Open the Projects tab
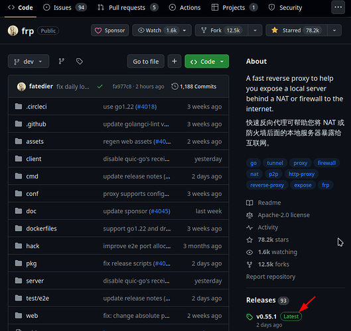Viewport: 351px width, 331px height. point(234,7)
